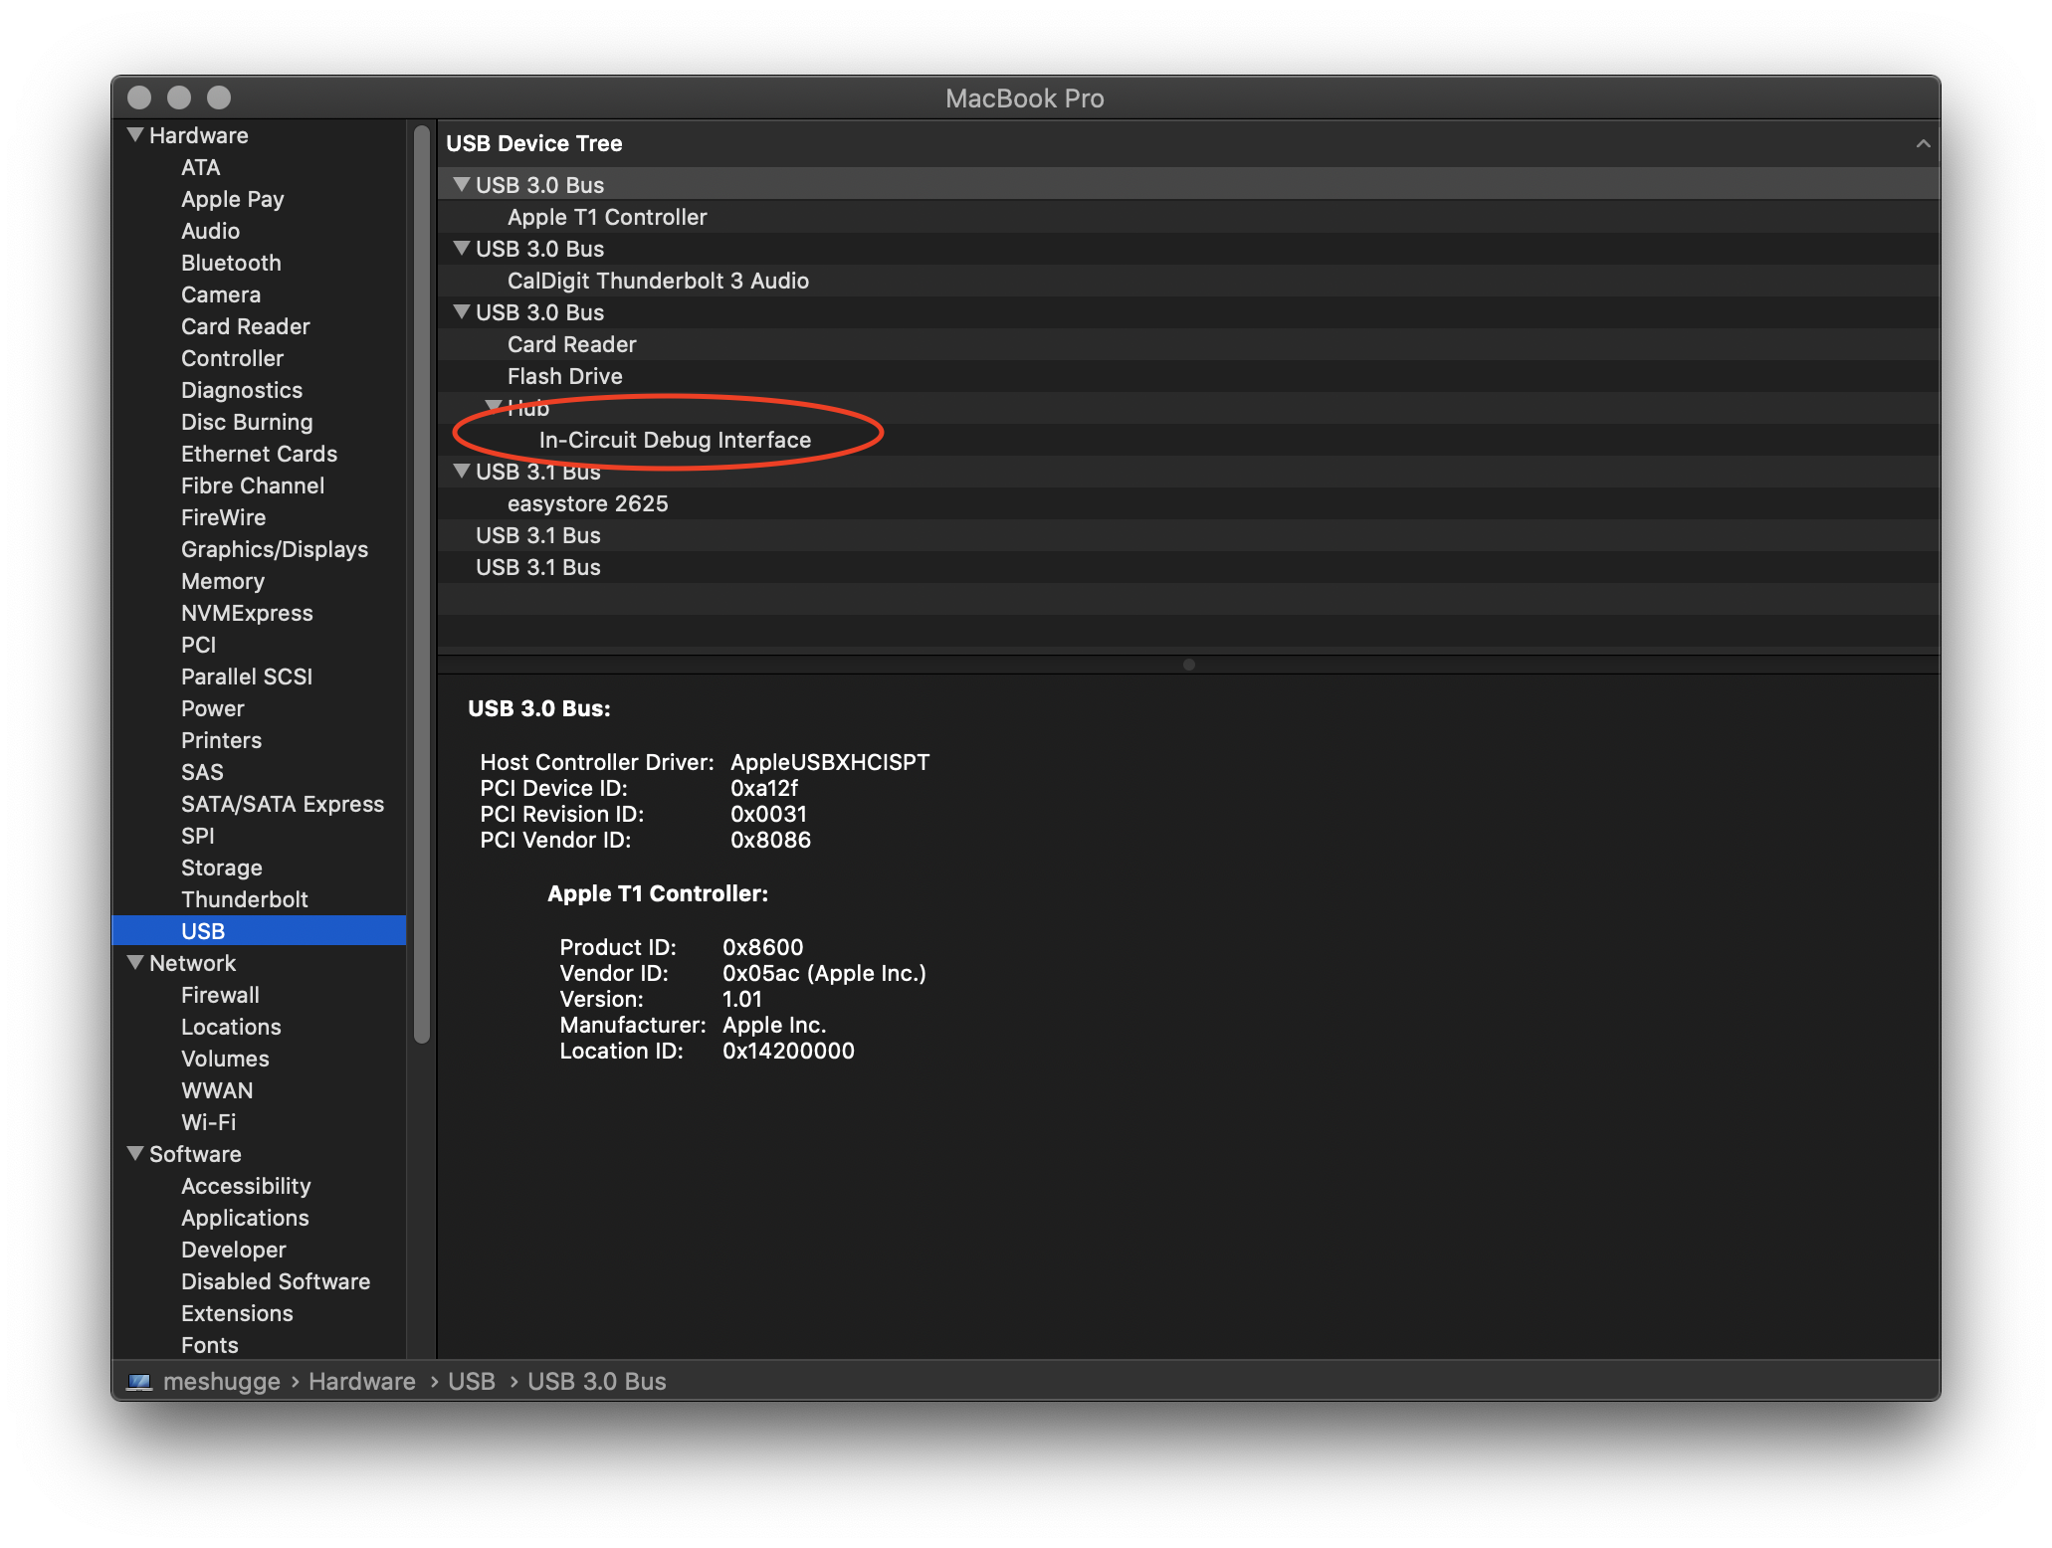Viewport: 2052px width, 1548px height.
Task: Select Thunderbolt in the sidebar
Action: [244, 899]
